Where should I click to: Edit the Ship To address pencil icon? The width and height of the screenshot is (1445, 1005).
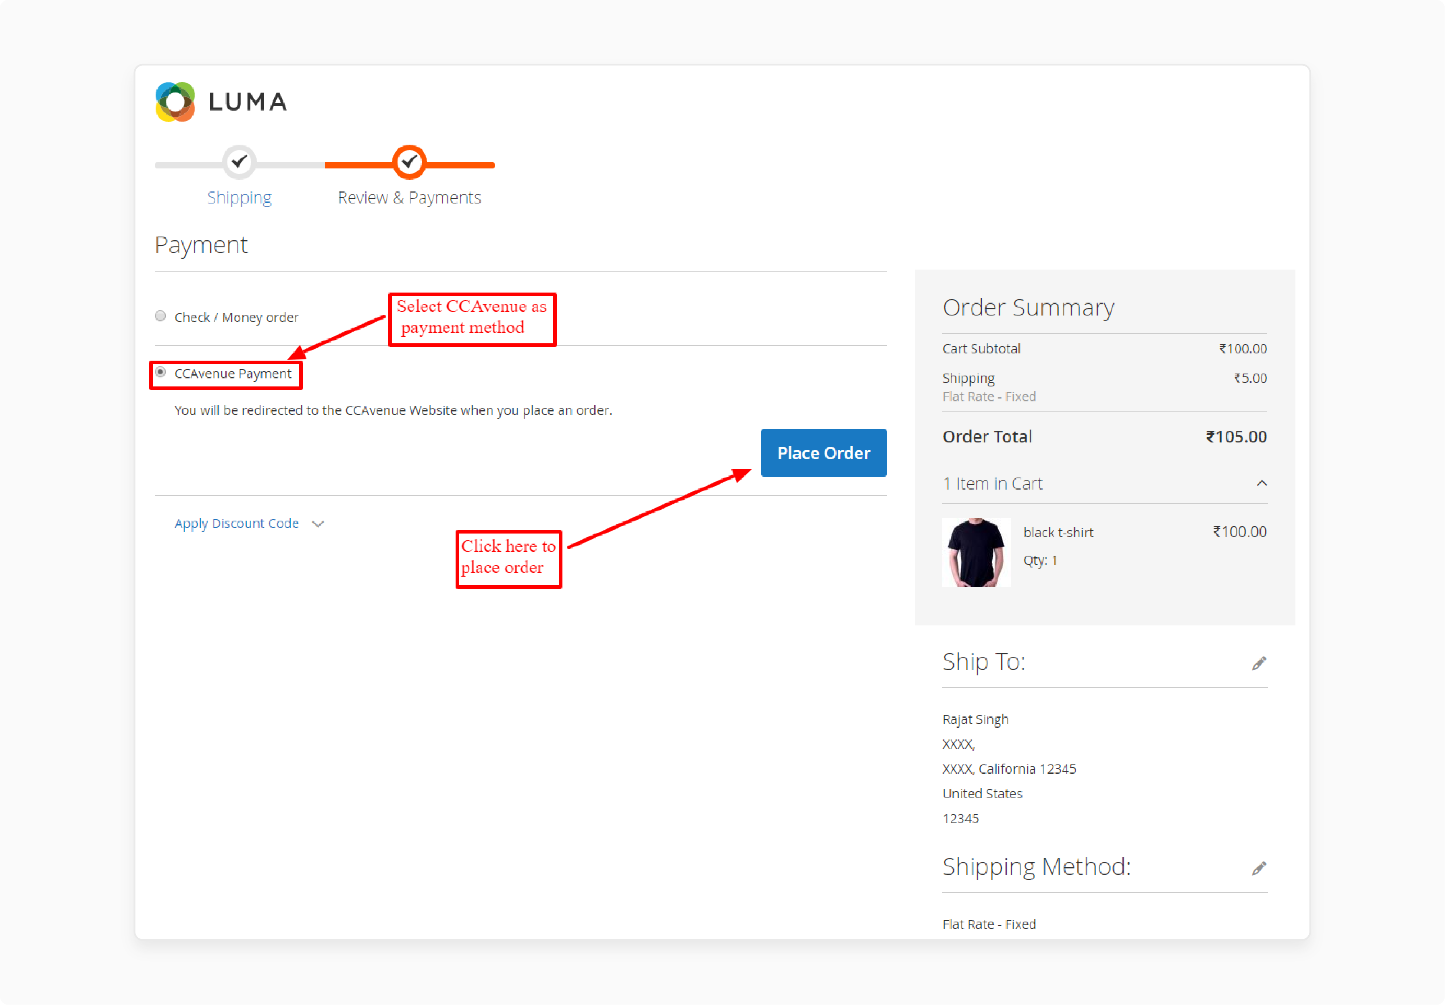(x=1260, y=663)
